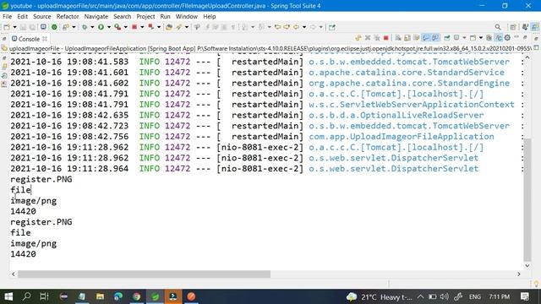
Task: Click horizontal console scrollbar thumb
Action: (x=145, y=274)
